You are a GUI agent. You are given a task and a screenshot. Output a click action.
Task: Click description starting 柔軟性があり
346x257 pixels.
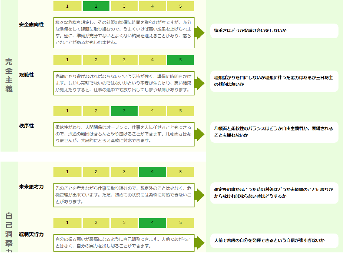tap(124, 134)
